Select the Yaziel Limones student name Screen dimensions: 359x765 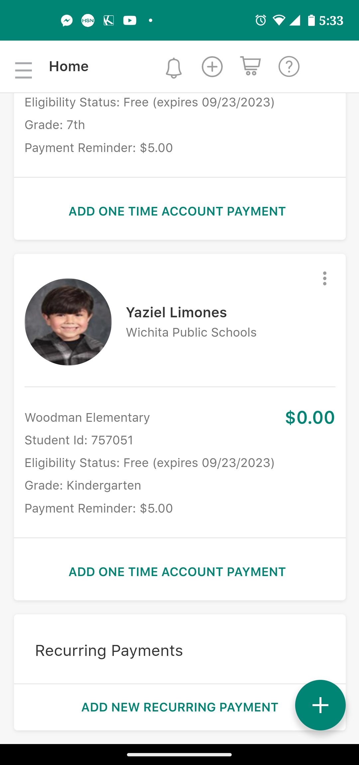[x=176, y=313]
